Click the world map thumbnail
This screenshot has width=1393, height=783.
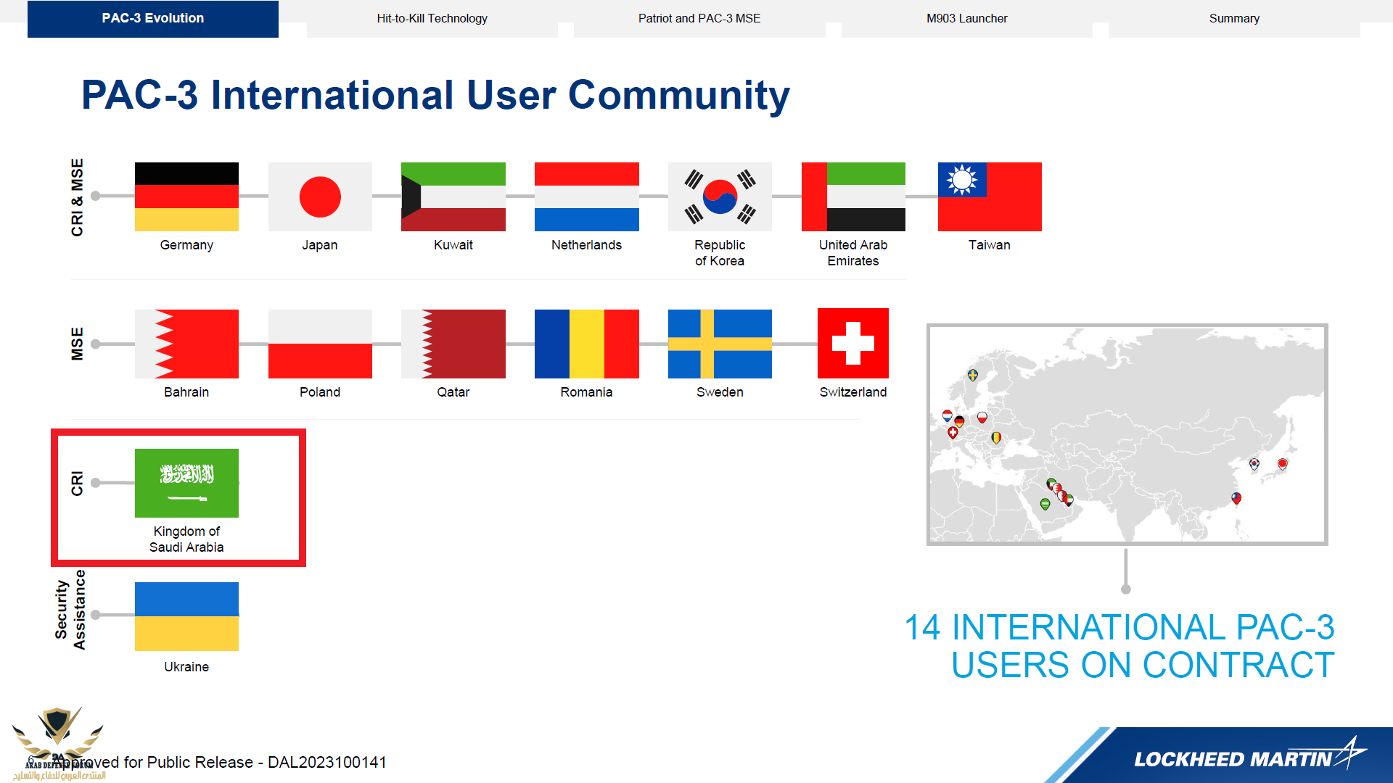(x=1127, y=435)
